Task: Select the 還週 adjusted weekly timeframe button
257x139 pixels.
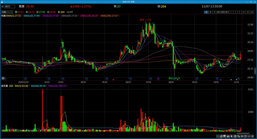Action: pos(223,12)
